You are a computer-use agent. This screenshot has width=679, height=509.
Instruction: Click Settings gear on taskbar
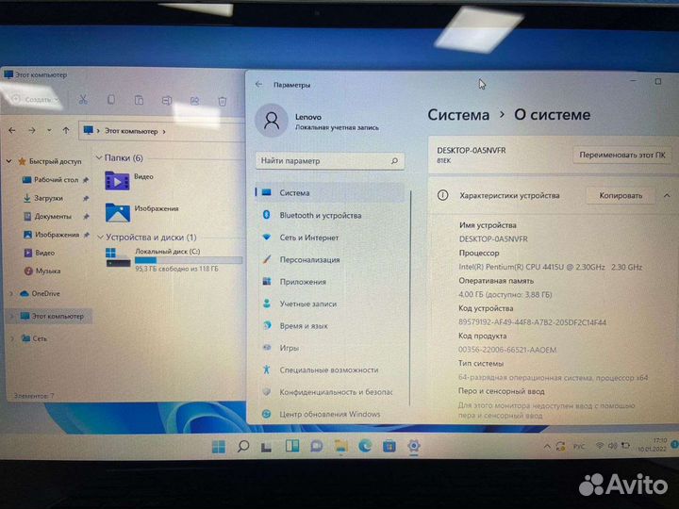pyautogui.click(x=414, y=446)
